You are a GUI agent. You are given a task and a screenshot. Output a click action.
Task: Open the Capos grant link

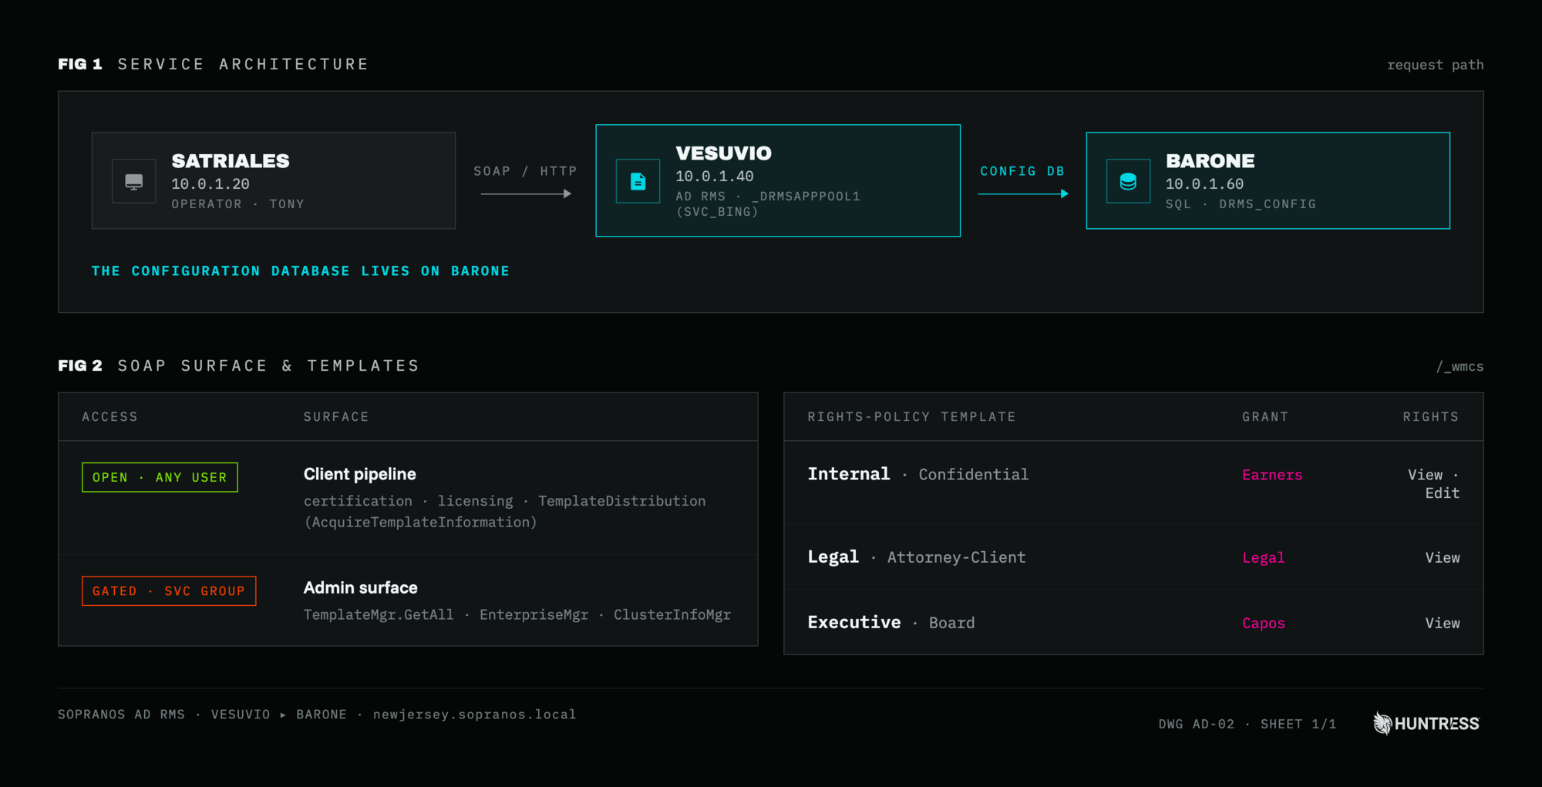(1263, 623)
